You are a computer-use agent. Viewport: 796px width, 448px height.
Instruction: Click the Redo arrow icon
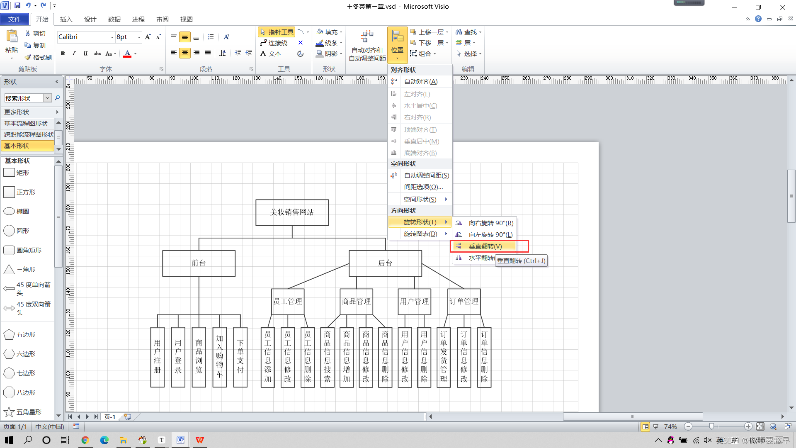pyautogui.click(x=43, y=6)
